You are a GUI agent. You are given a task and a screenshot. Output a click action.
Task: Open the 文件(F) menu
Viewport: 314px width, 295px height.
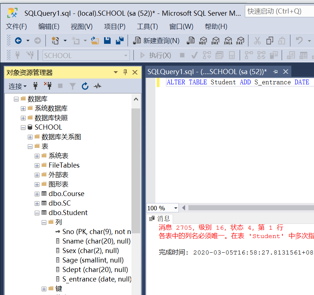16,26
